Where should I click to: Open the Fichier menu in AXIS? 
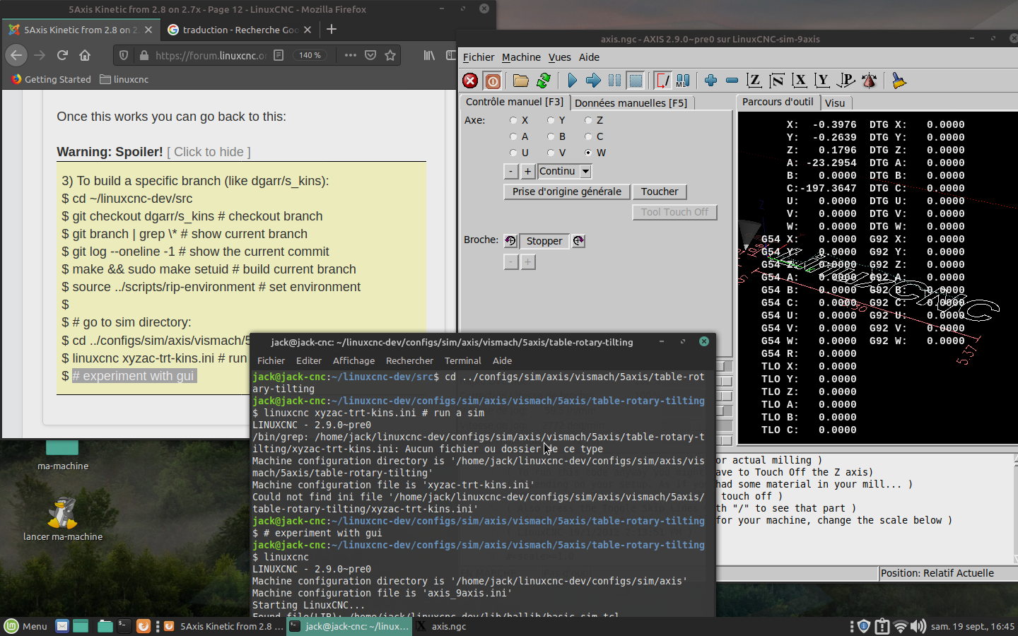(x=479, y=57)
